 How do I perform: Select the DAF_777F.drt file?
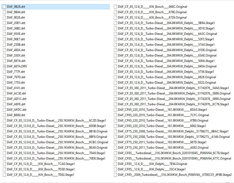pos(16,72)
